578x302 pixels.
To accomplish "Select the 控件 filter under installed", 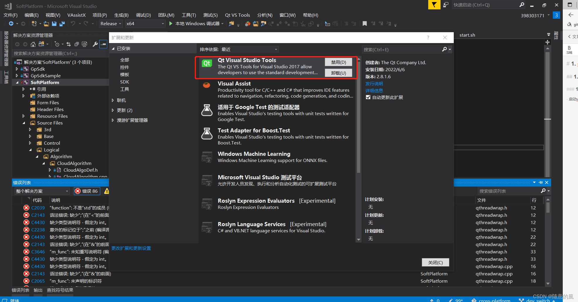I will [125, 67].
